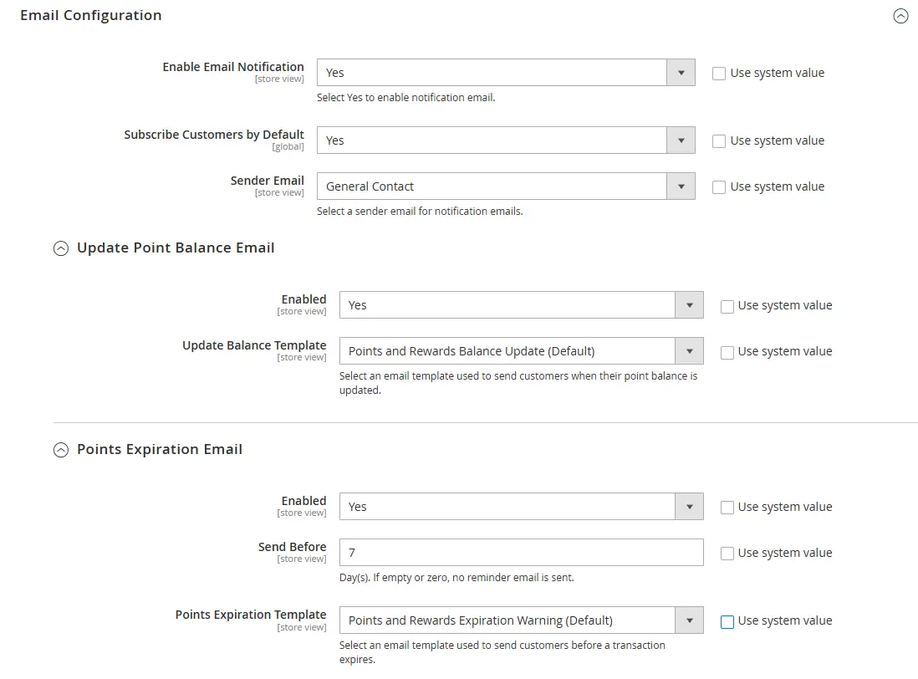This screenshot has width=918, height=679.
Task: Check system value for Send Before
Action: (x=727, y=554)
